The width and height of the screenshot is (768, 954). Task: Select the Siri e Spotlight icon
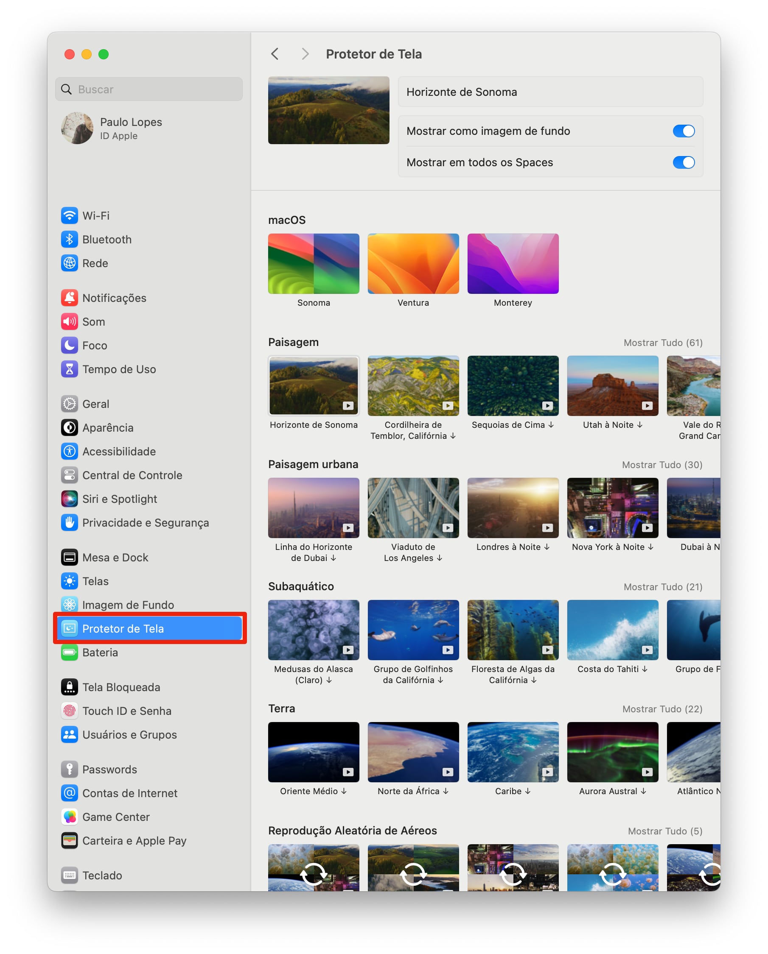tap(70, 499)
